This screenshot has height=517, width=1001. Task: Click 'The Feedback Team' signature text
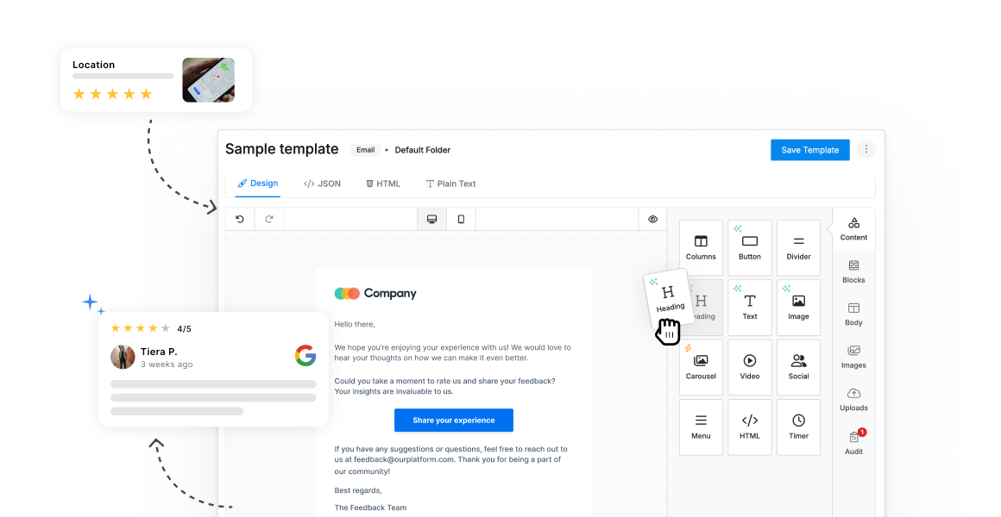pos(370,508)
